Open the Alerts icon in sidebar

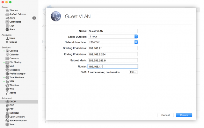[7, 18]
